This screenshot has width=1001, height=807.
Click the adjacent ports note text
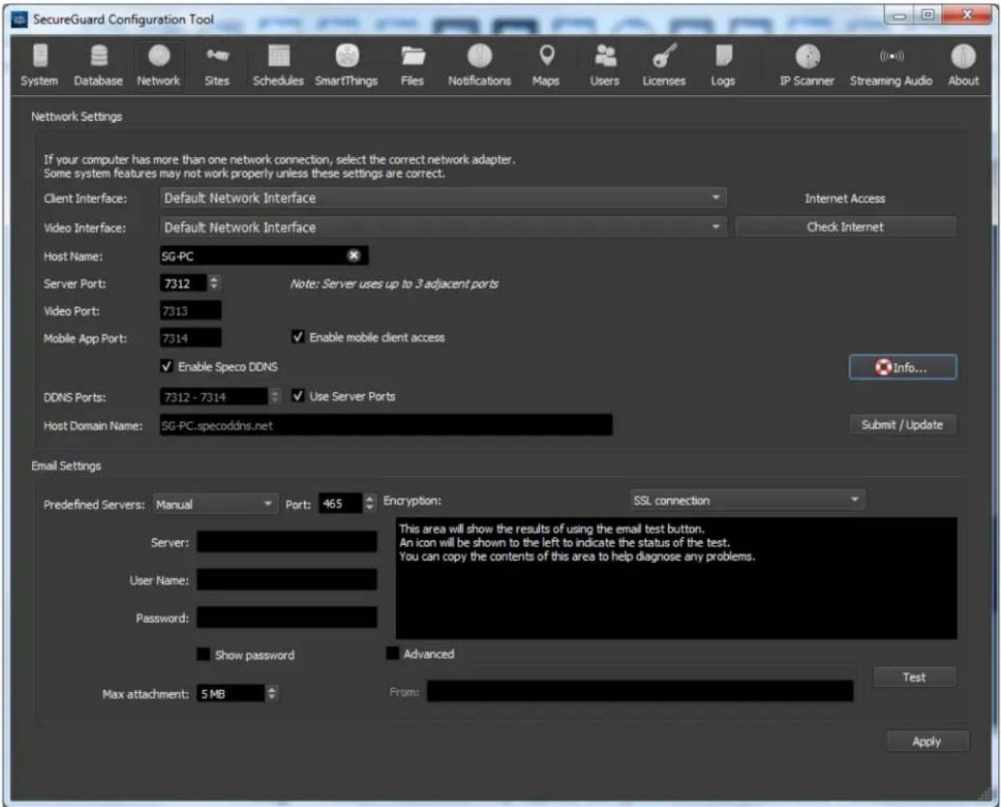point(394,283)
